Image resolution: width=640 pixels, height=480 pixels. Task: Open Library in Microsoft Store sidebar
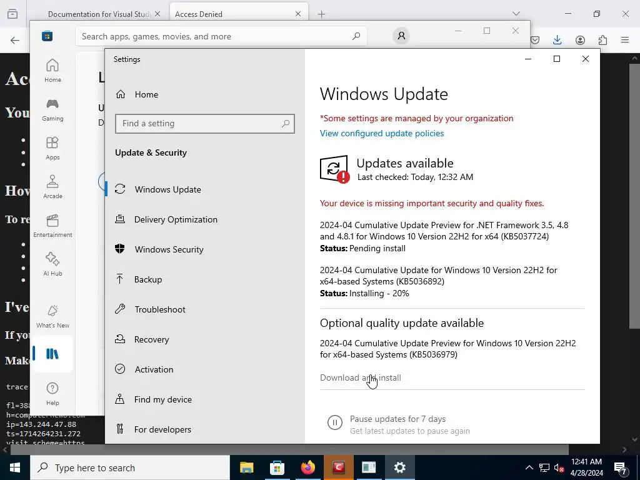click(x=52, y=354)
